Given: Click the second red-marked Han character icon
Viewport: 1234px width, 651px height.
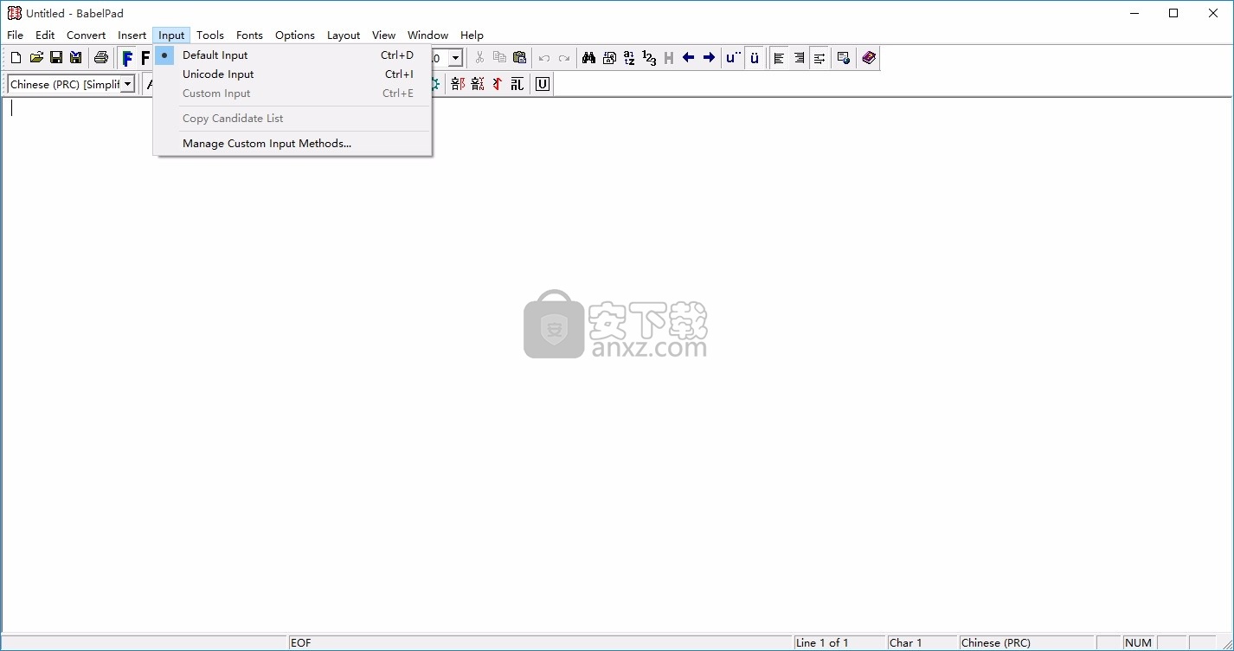Looking at the screenshot, I should (x=478, y=84).
